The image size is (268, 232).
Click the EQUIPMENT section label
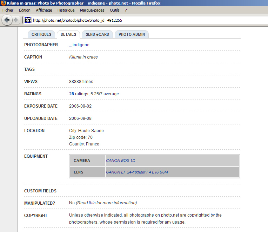[x=36, y=156]
